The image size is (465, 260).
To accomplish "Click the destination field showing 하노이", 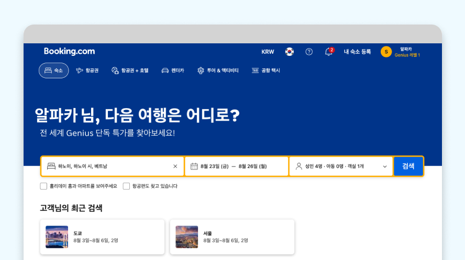I will pos(113,166).
